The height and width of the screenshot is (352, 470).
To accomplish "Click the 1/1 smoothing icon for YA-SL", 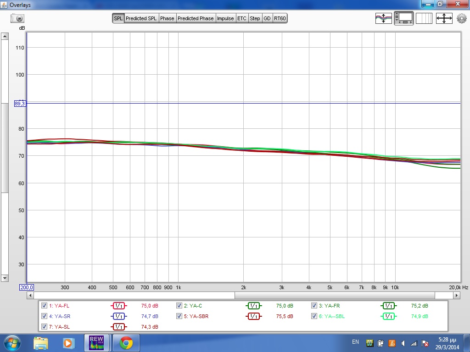I will [119, 326].
